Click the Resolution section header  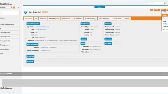108,39
